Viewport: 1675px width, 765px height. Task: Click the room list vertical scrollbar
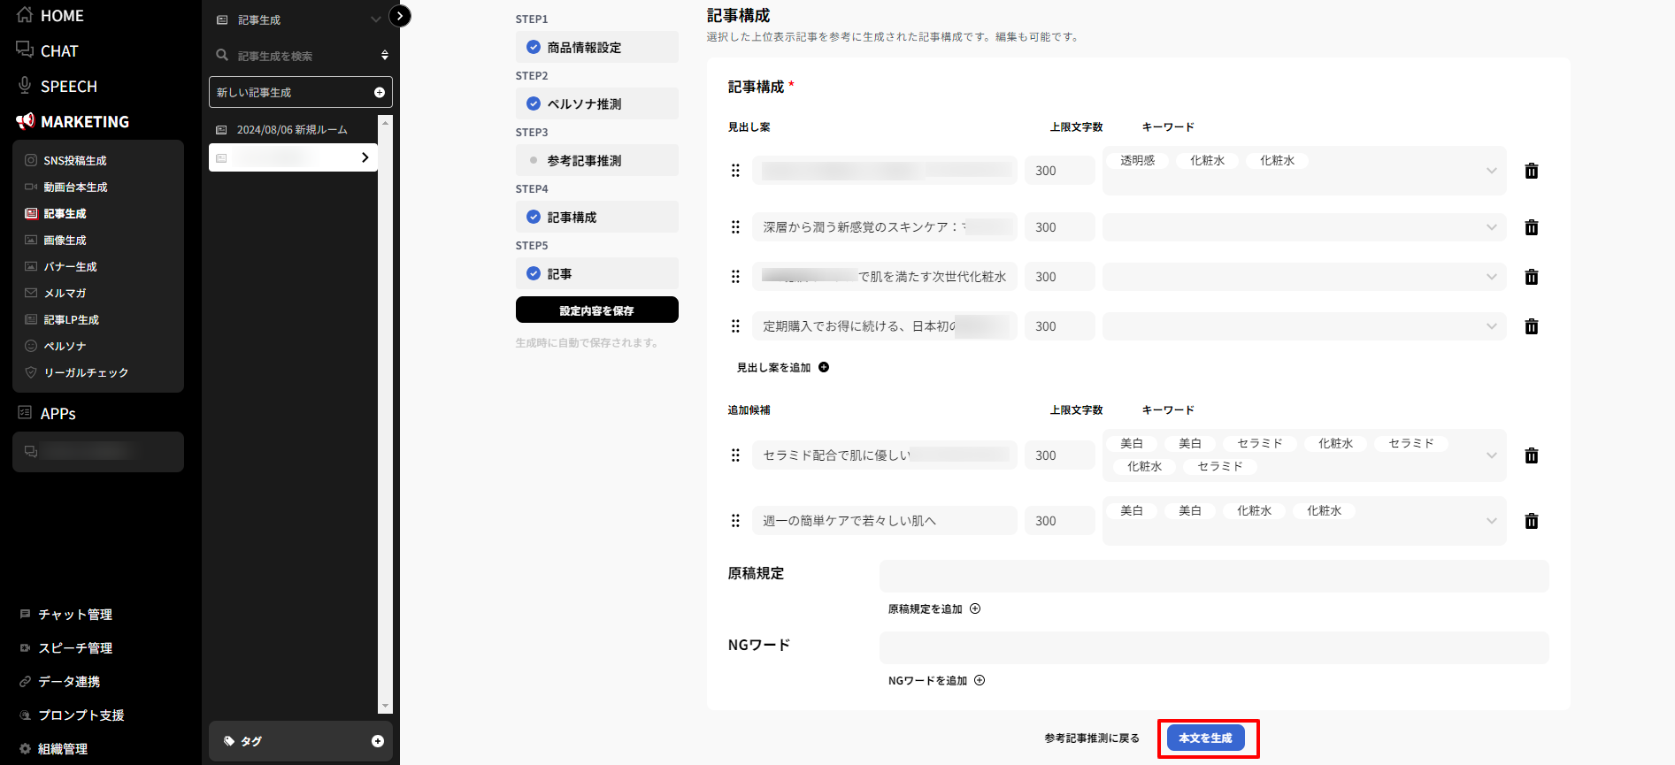(x=385, y=414)
